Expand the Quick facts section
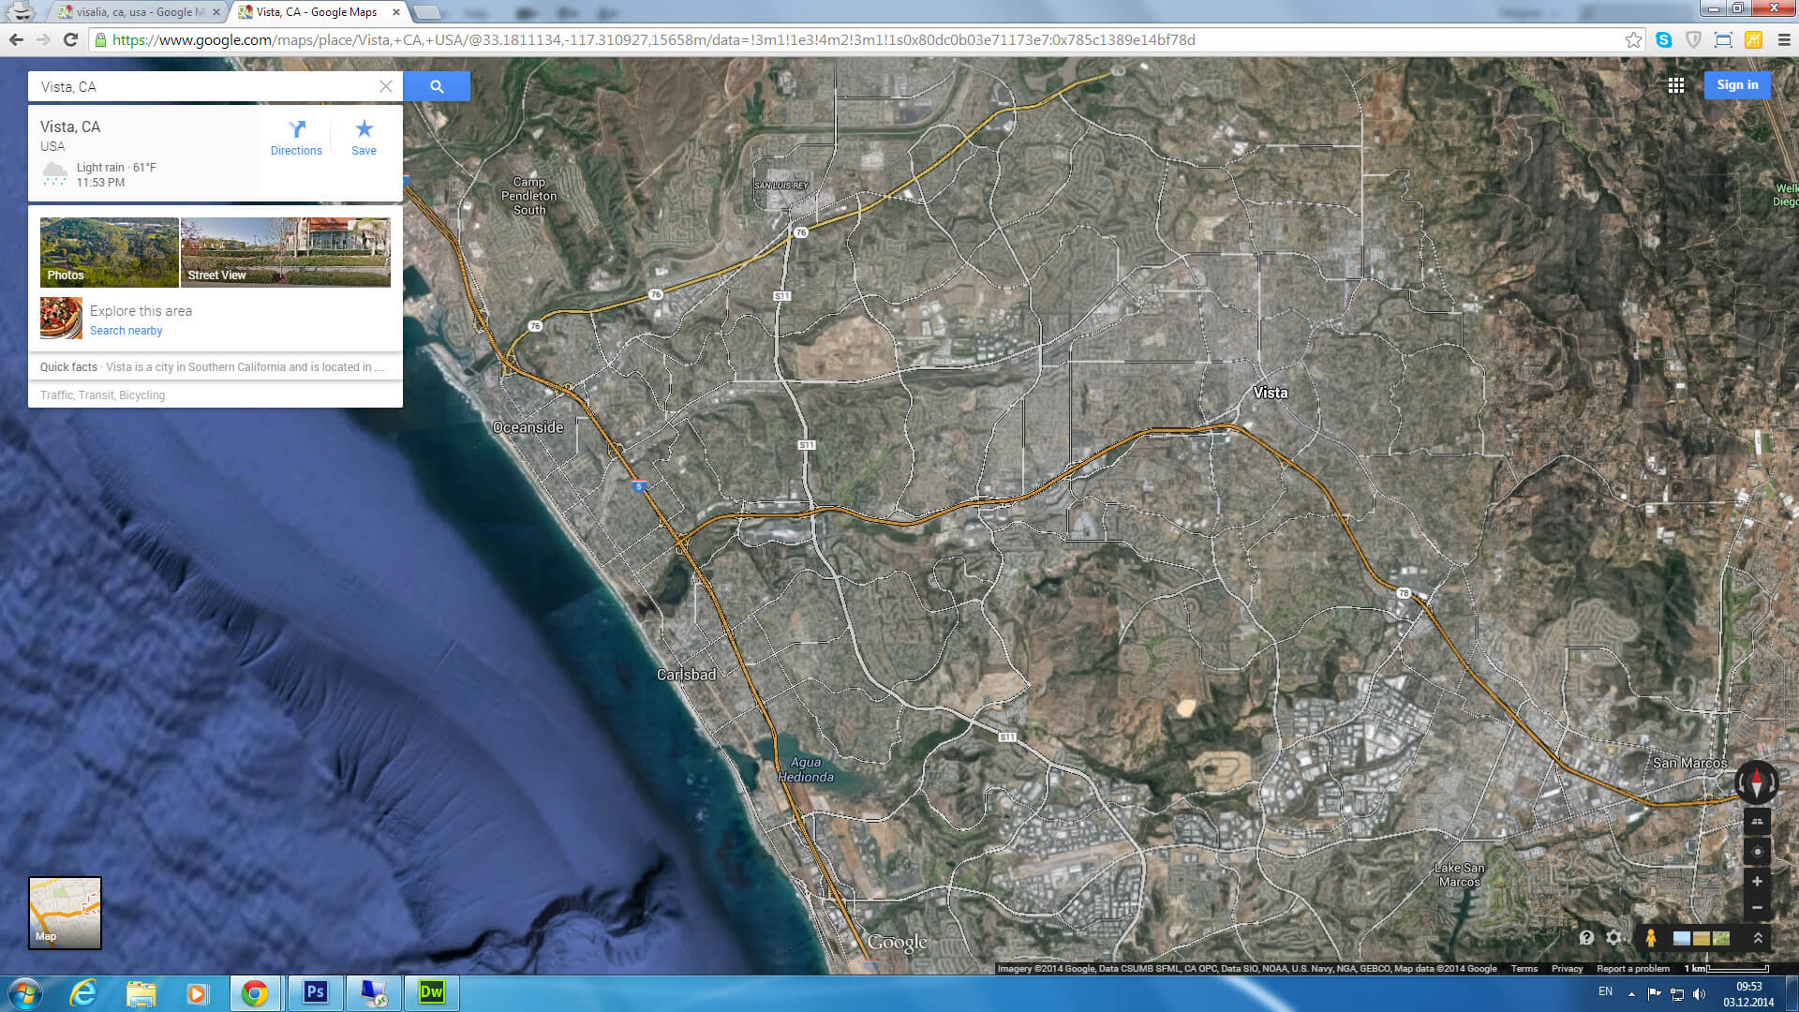This screenshot has height=1012, width=1799. click(214, 367)
